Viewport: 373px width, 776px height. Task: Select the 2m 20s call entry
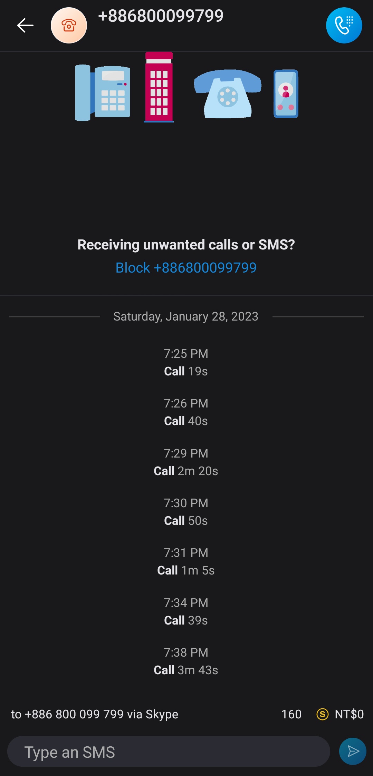pos(186,462)
